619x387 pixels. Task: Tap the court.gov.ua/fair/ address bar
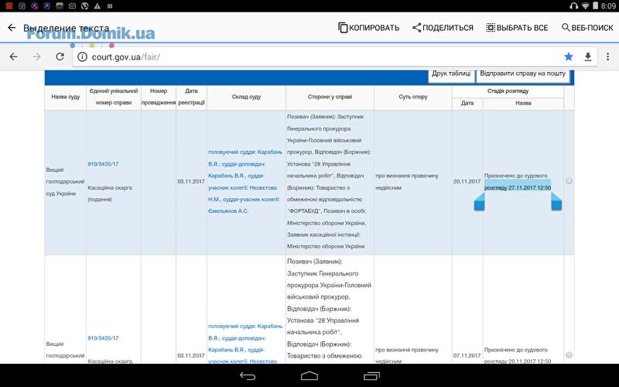point(309,57)
